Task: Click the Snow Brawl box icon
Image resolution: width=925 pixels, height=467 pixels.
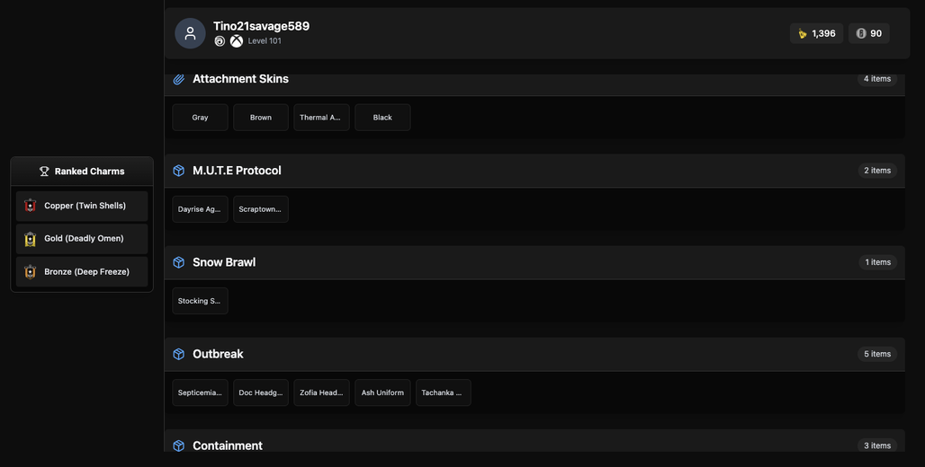Action: coord(179,262)
